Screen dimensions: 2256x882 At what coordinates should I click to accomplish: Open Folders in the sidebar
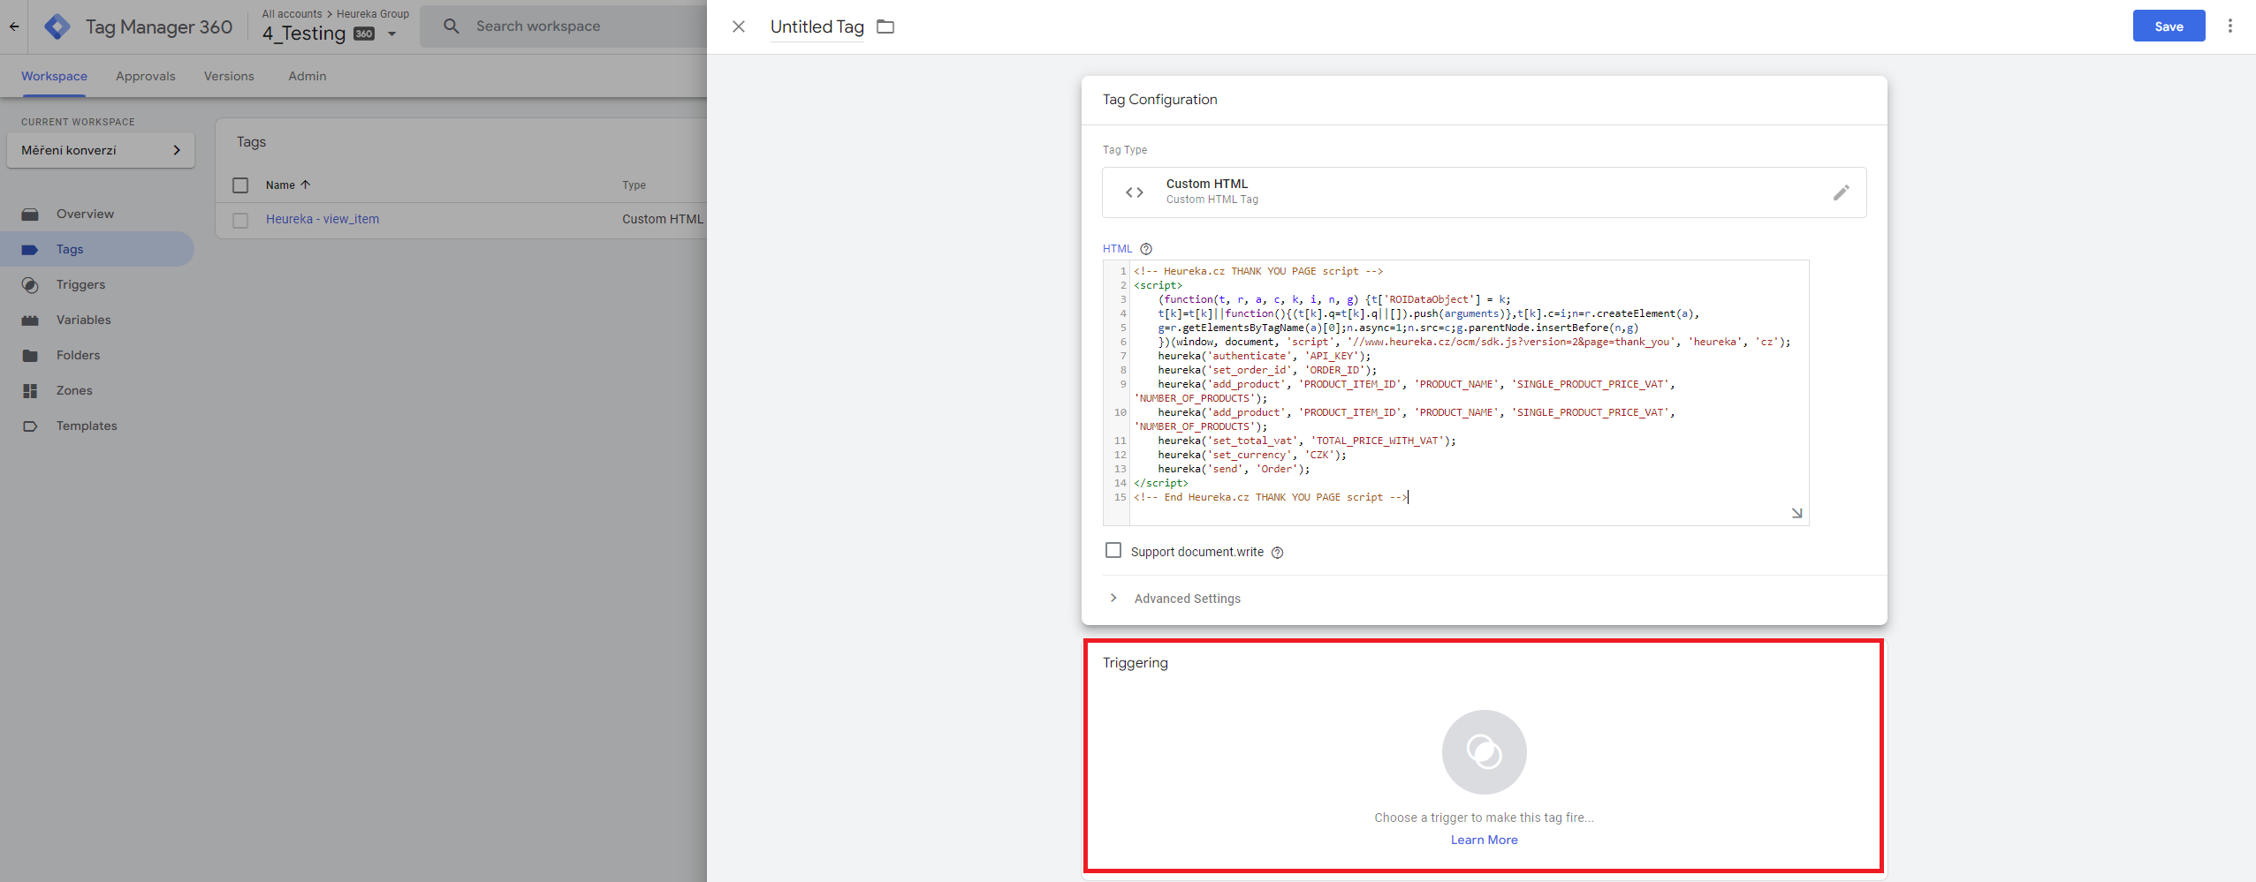tap(78, 355)
